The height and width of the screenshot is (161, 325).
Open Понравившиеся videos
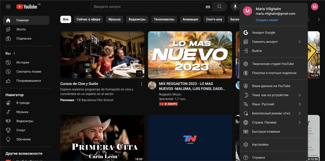coord(26,81)
